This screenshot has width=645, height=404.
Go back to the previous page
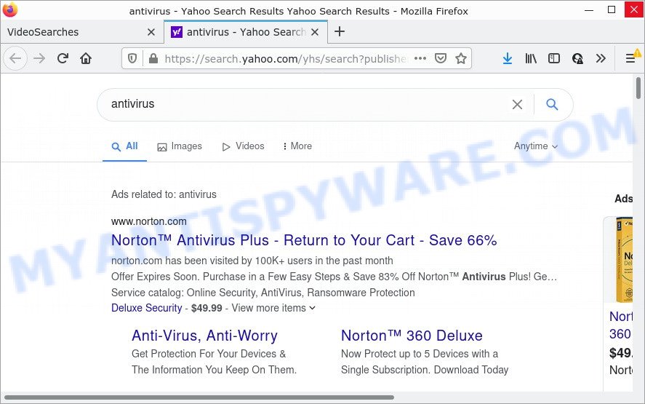(x=15, y=58)
